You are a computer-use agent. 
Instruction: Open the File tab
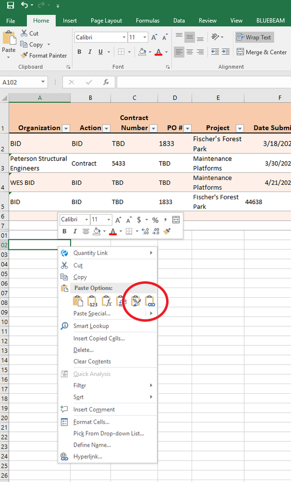(x=11, y=21)
